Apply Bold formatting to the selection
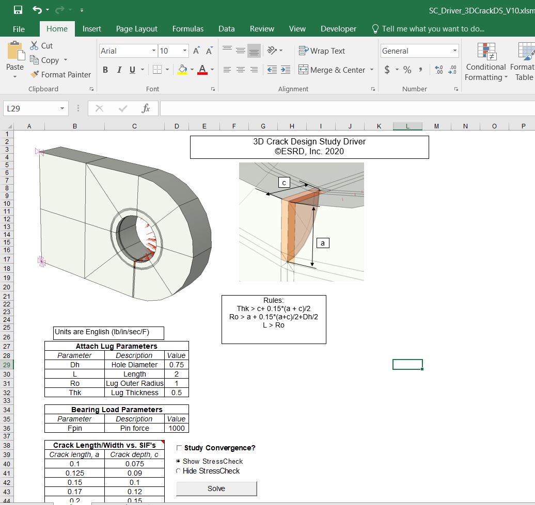 [105, 69]
